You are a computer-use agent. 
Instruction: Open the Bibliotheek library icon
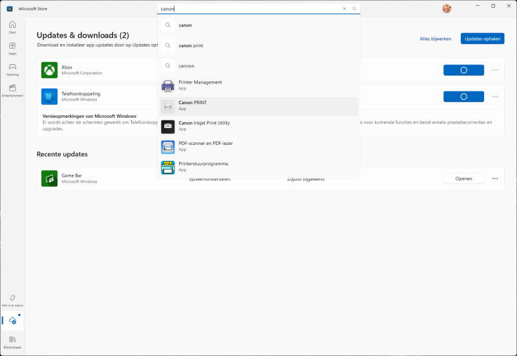click(12, 342)
